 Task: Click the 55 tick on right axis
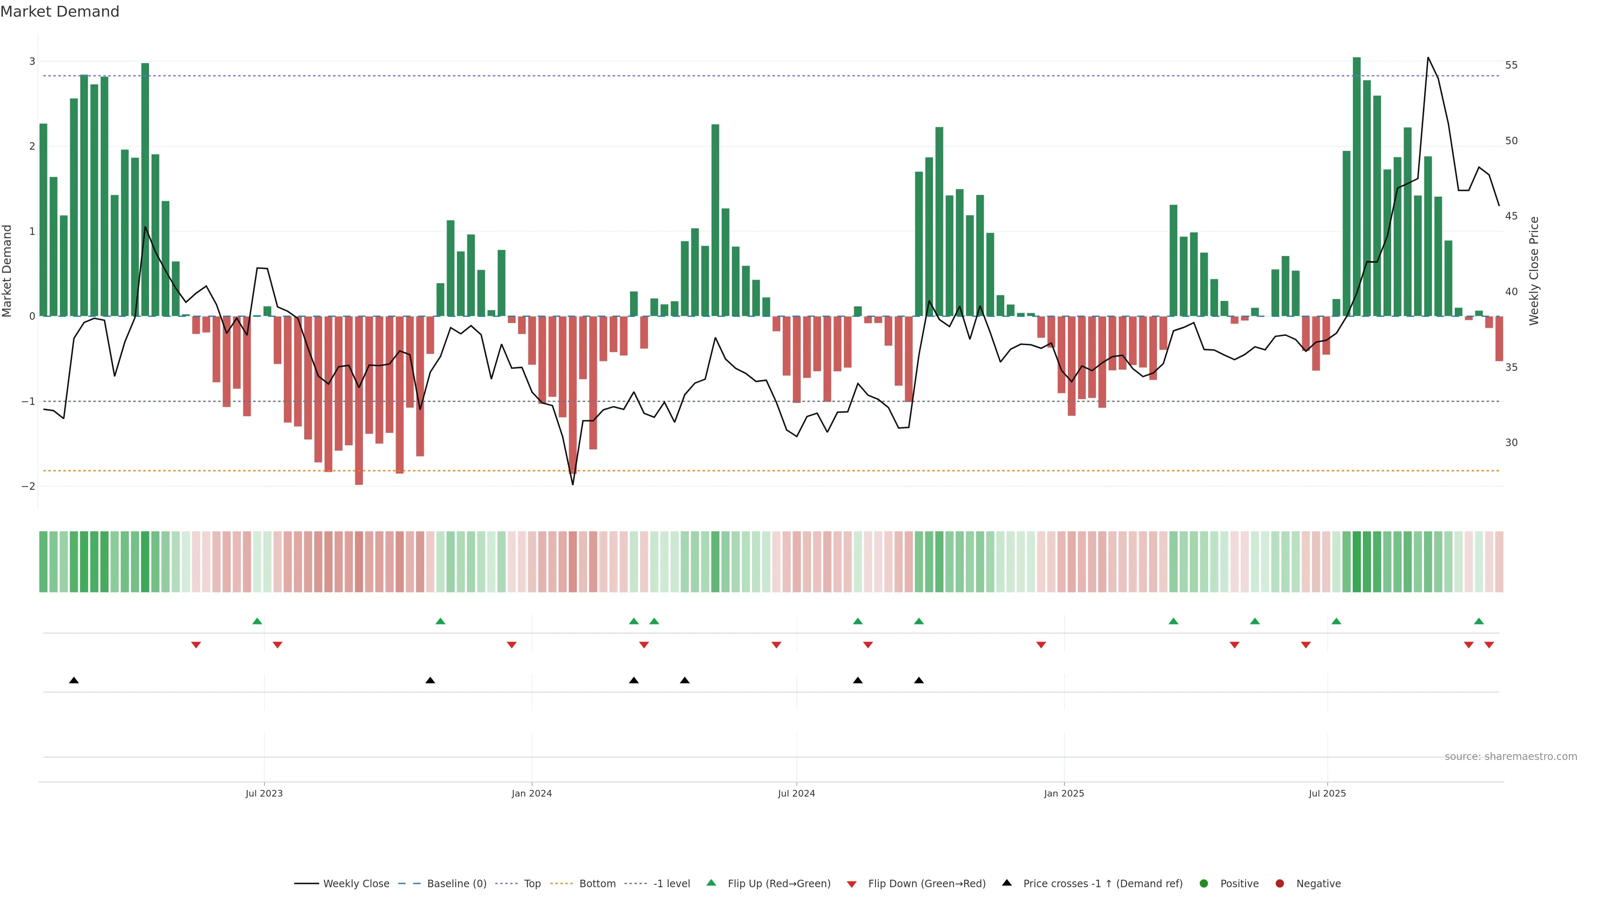[x=1511, y=65]
